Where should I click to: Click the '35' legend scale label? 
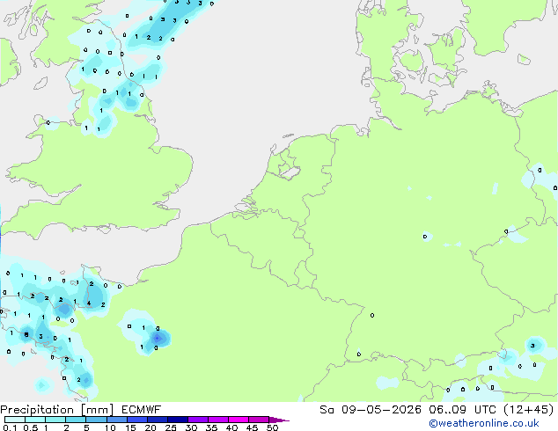pyautogui.click(x=211, y=427)
